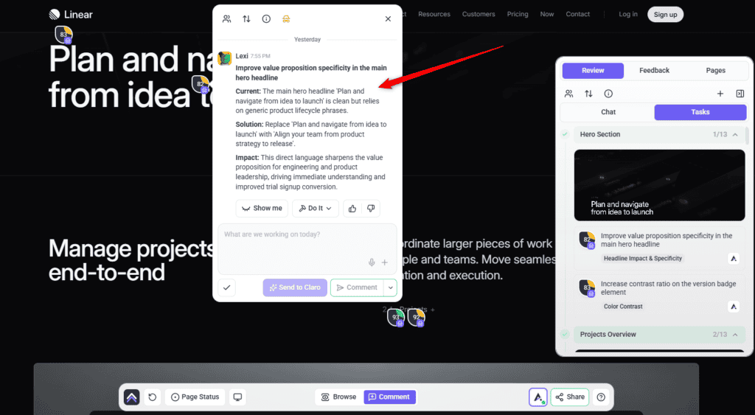755x415 pixels.
Task: Click the Linear logo
Action: tap(71, 15)
